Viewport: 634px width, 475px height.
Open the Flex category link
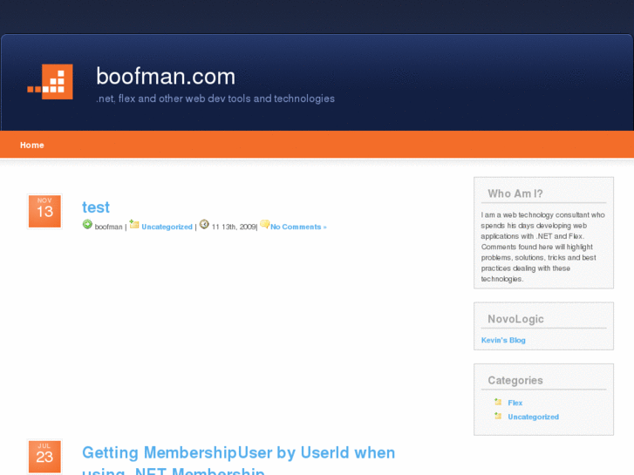pyautogui.click(x=515, y=403)
